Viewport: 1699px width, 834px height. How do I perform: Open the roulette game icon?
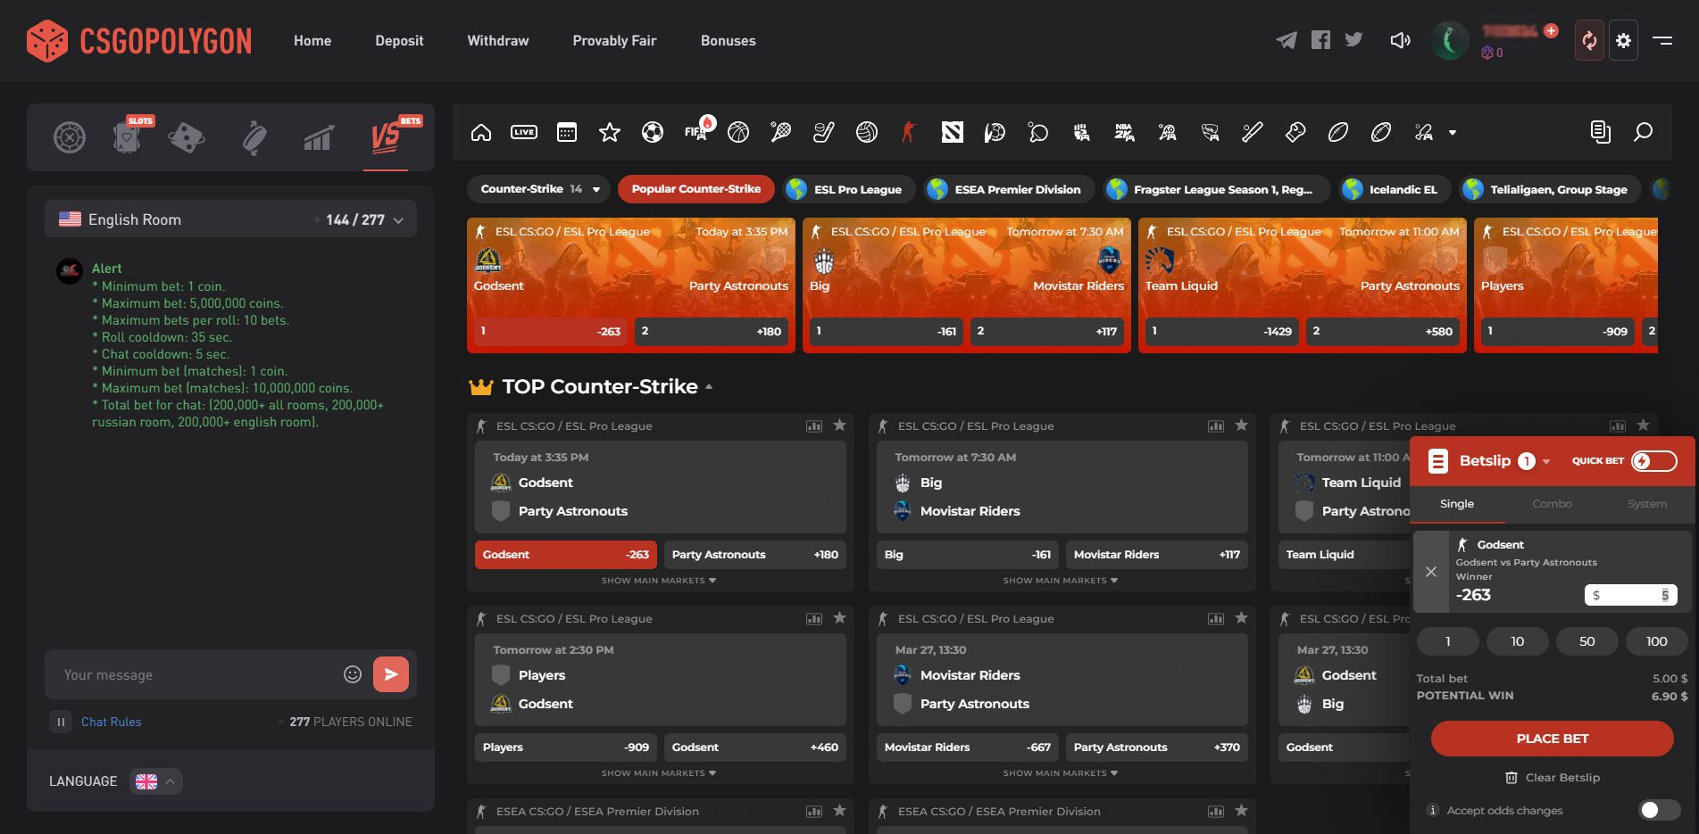click(70, 137)
